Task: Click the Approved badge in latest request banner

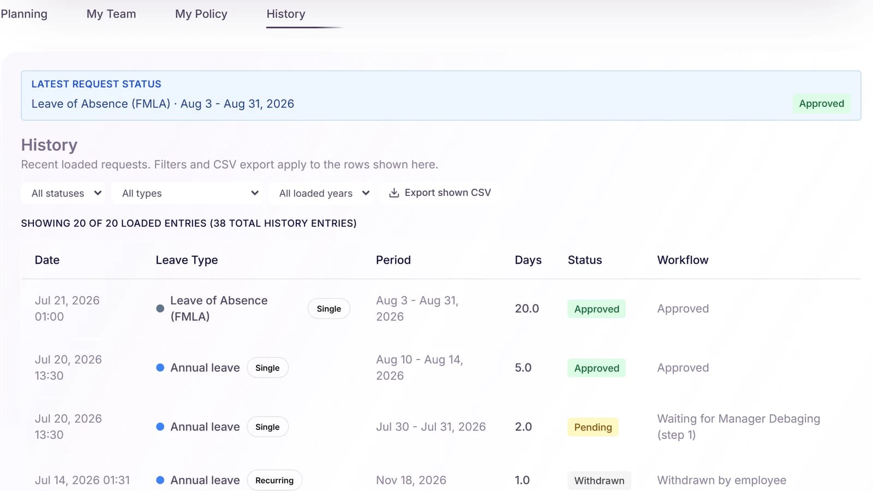Action: (x=821, y=104)
